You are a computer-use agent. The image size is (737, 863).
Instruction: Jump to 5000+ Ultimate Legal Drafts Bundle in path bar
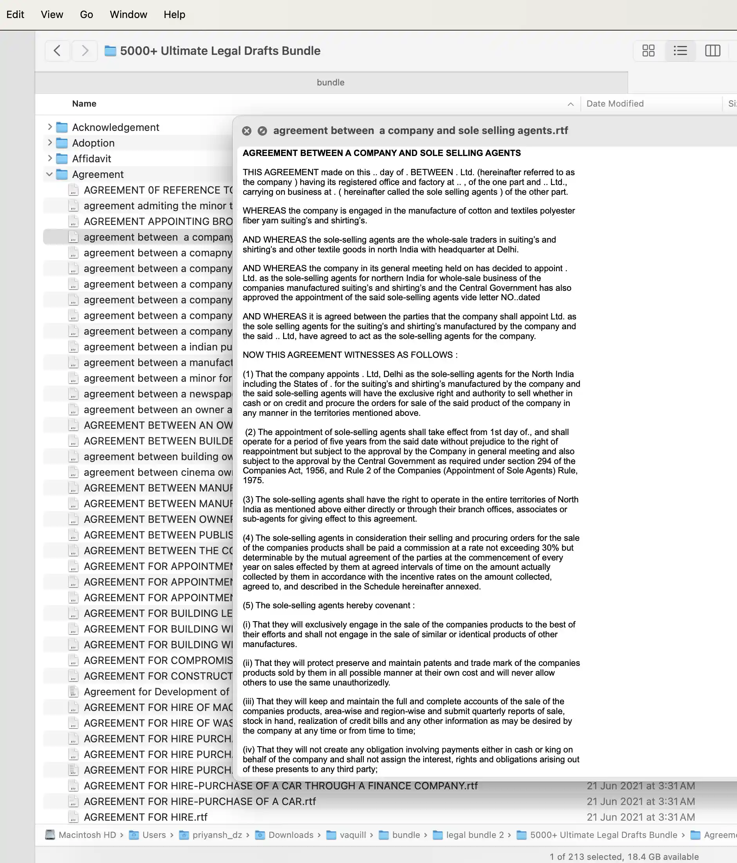point(604,835)
